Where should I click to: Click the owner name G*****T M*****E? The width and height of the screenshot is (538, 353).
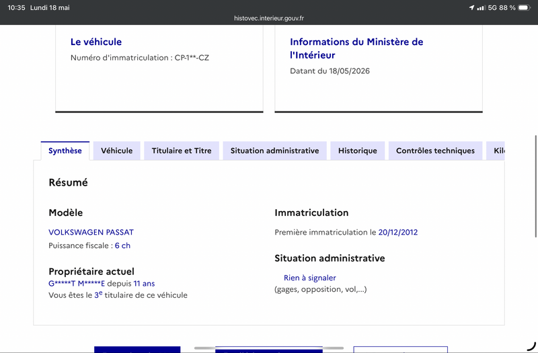77,284
